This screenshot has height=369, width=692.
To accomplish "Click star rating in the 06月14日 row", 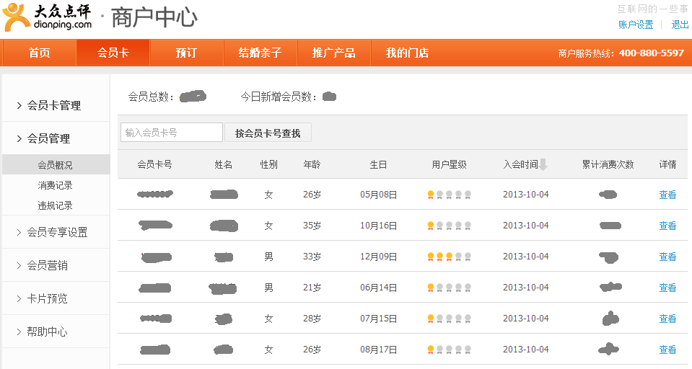I will click(x=449, y=288).
